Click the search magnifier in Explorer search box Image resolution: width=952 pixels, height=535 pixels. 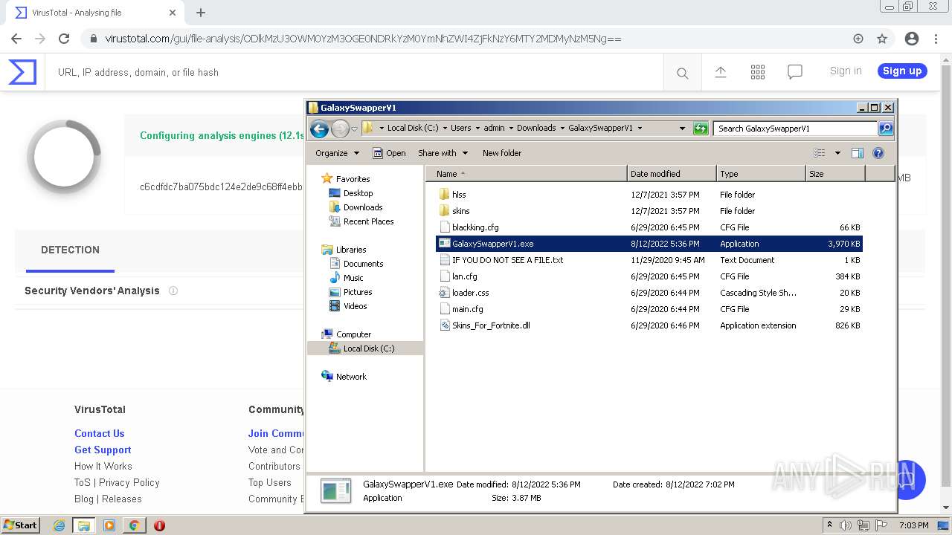tap(885, 129)
